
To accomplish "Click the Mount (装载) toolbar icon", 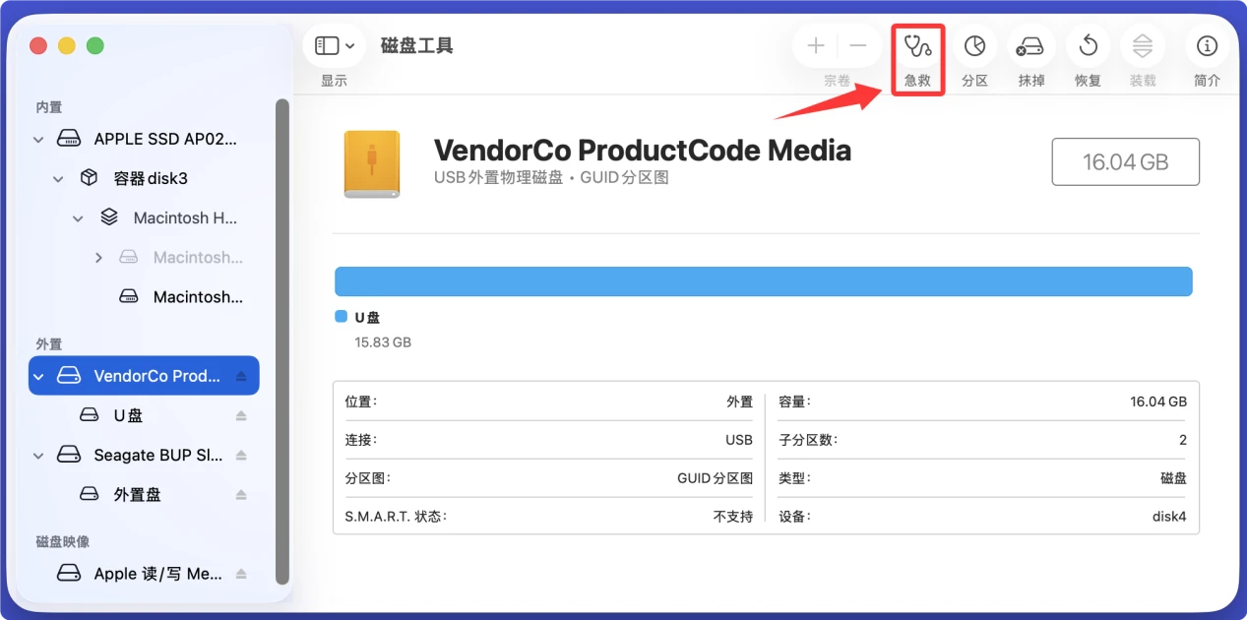I will pos(1143,46).
